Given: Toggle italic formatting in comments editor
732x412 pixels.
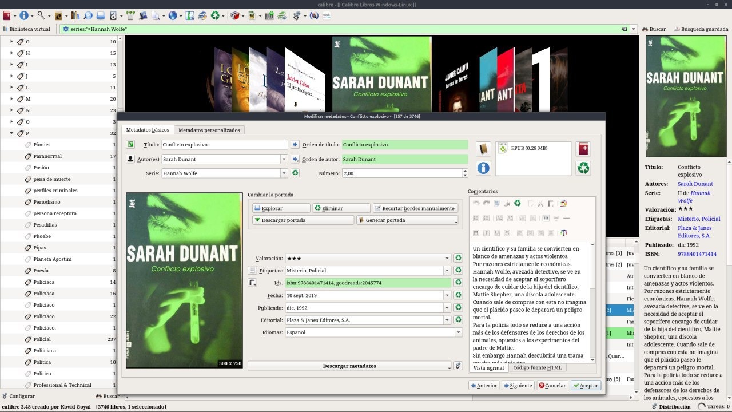Looking at the screenshot, I should tap(486, 233).
